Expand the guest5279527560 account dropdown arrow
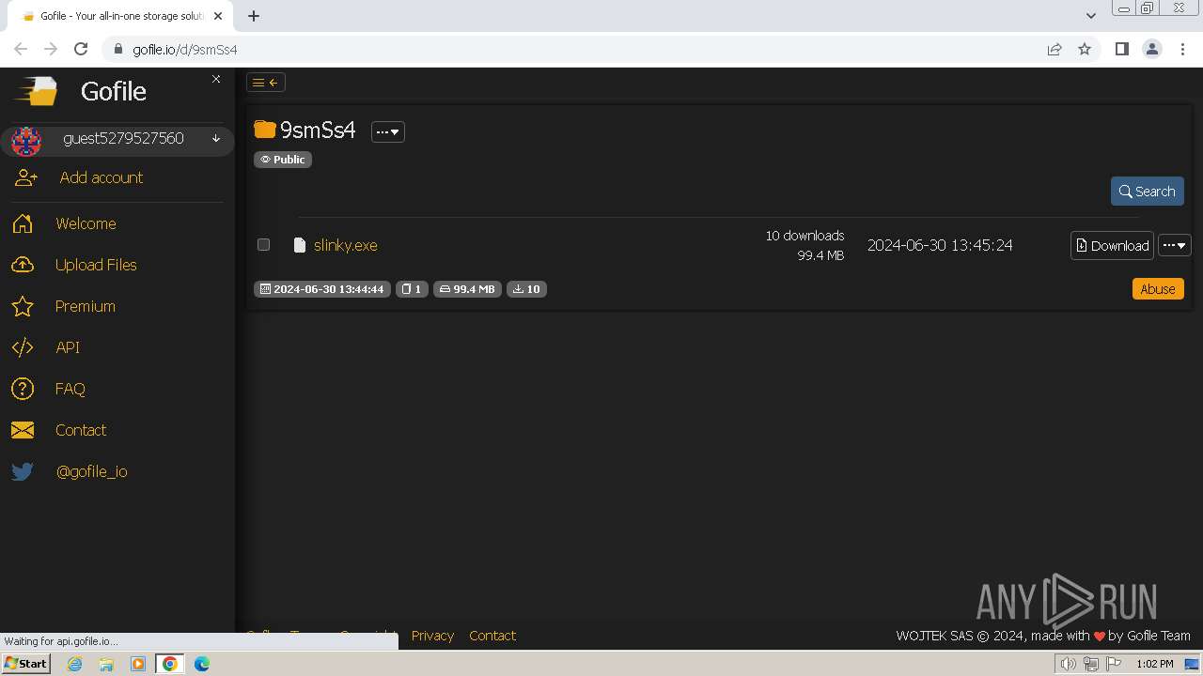The width and height of the screenshot is (1203, 676). pyautogui.click(x=216, y=139)
